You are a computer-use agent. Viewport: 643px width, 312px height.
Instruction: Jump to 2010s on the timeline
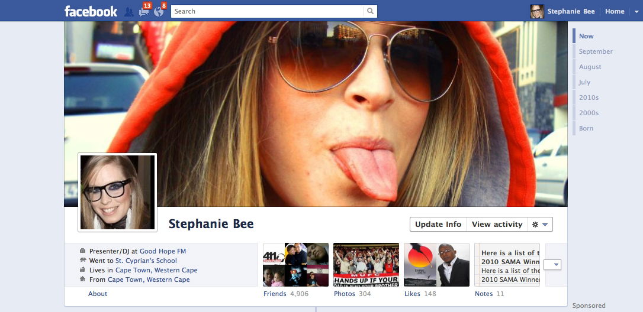(589, 97)
